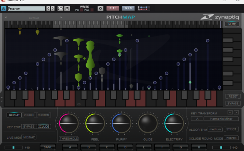Select previous preset left triangle

[x=6, y=18]
